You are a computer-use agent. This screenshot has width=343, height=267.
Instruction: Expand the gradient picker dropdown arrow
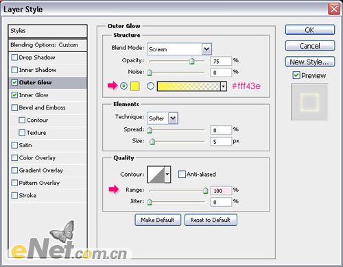tap(224, 86)
